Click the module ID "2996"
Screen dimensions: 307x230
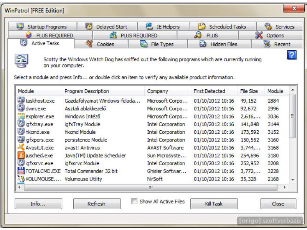[x=273, y=108]
